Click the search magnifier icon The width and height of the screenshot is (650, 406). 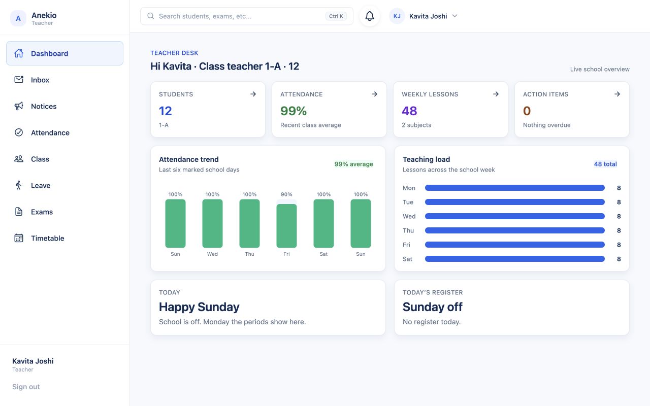[x=151, y=16]
